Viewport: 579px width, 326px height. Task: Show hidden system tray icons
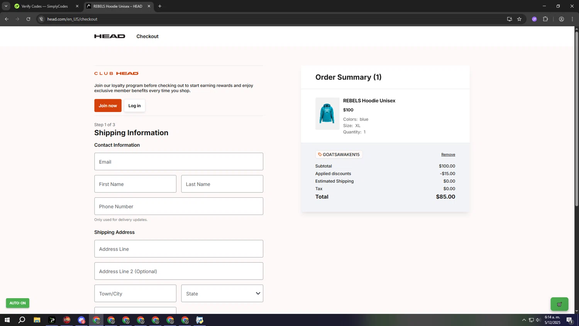(x=524, y=320)
